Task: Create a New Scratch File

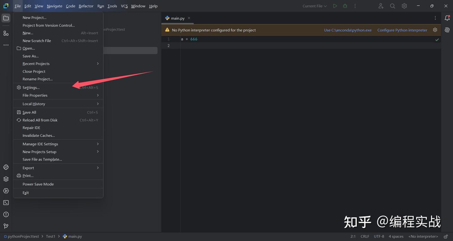Action: point(58,41)
